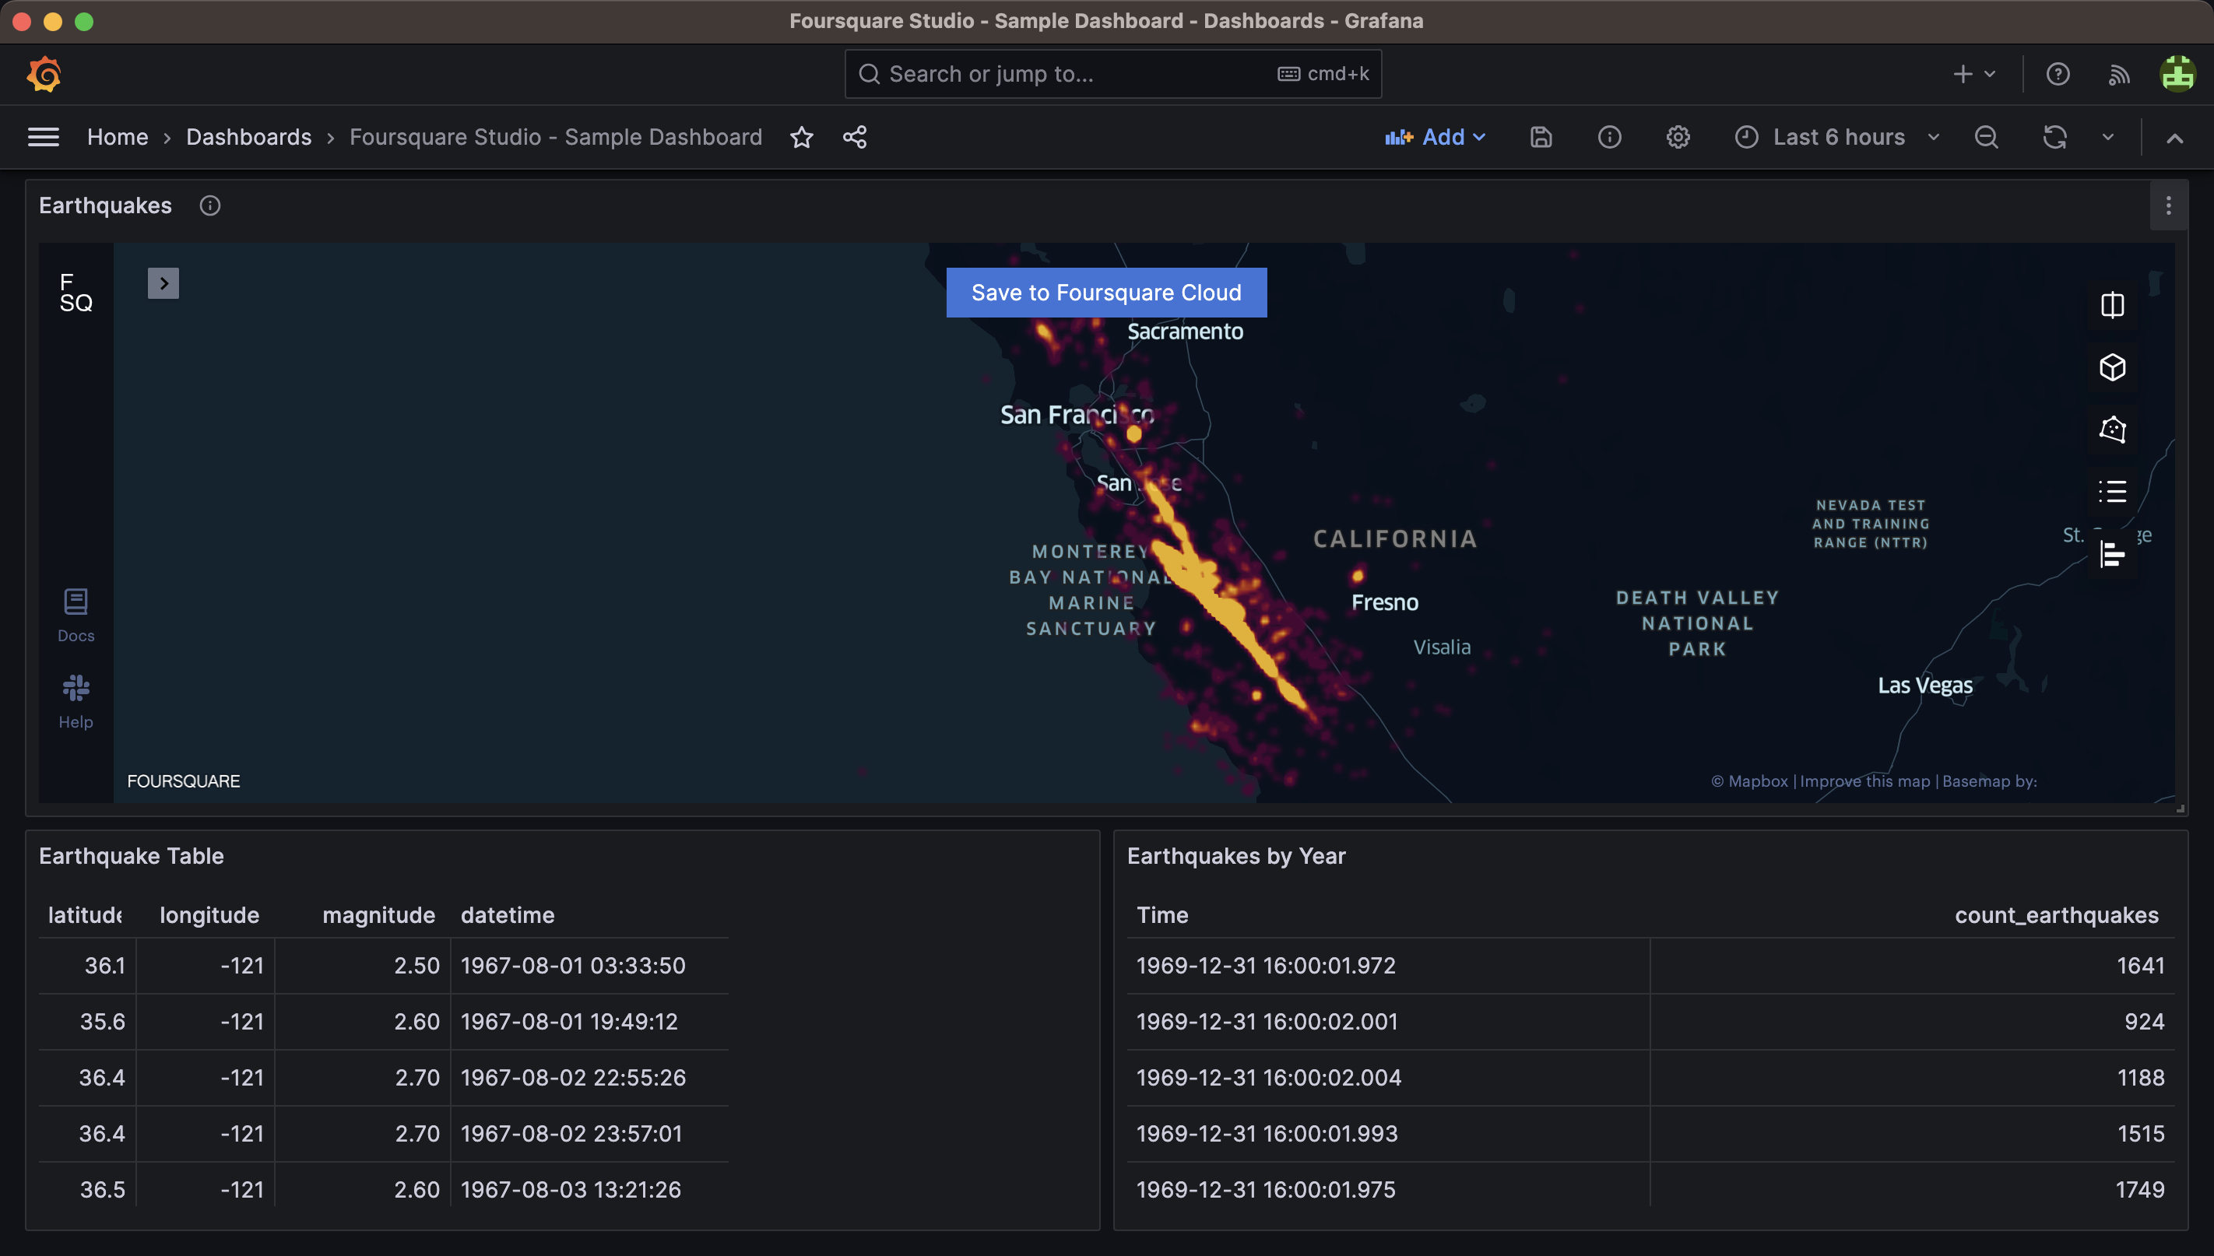
Task: Sort by latitude column header
Action: coord(85,914)
